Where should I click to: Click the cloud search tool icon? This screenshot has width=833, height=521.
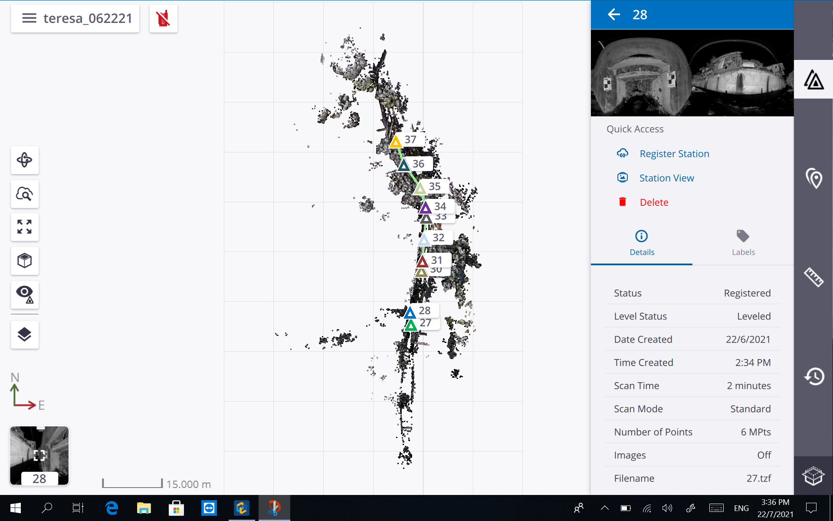[x=25, y=194]
